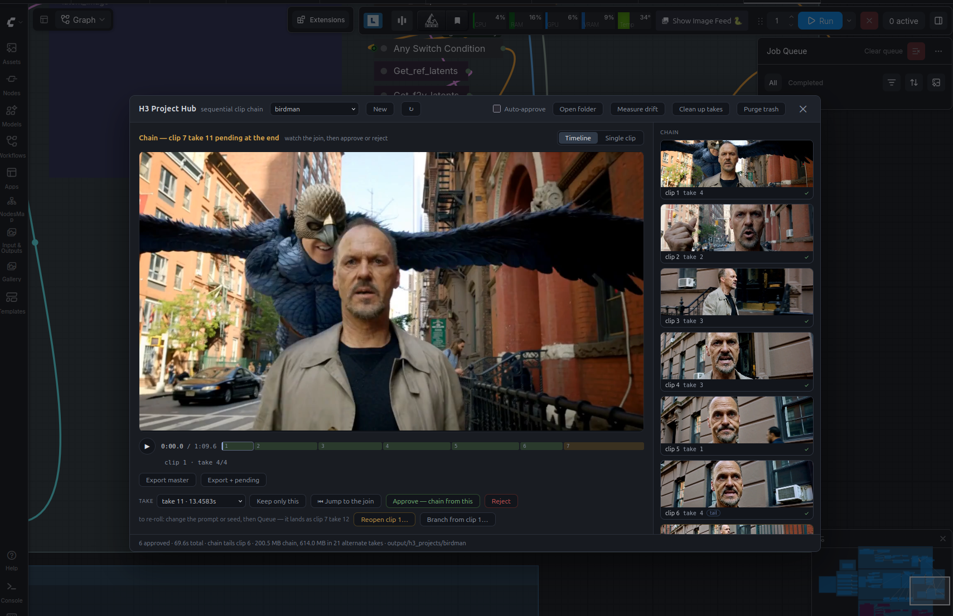
Task: Click the vertical bars icon in top toolbar
Action: point(401,21)
